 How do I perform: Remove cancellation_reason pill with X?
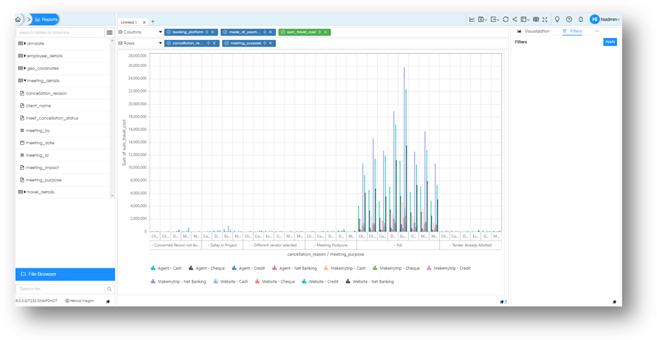214,43
